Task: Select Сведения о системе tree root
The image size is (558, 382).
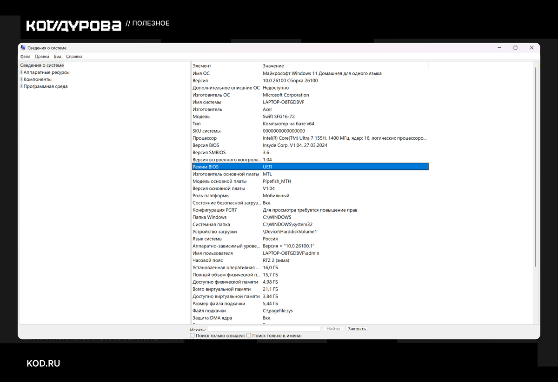Action: 42,65
